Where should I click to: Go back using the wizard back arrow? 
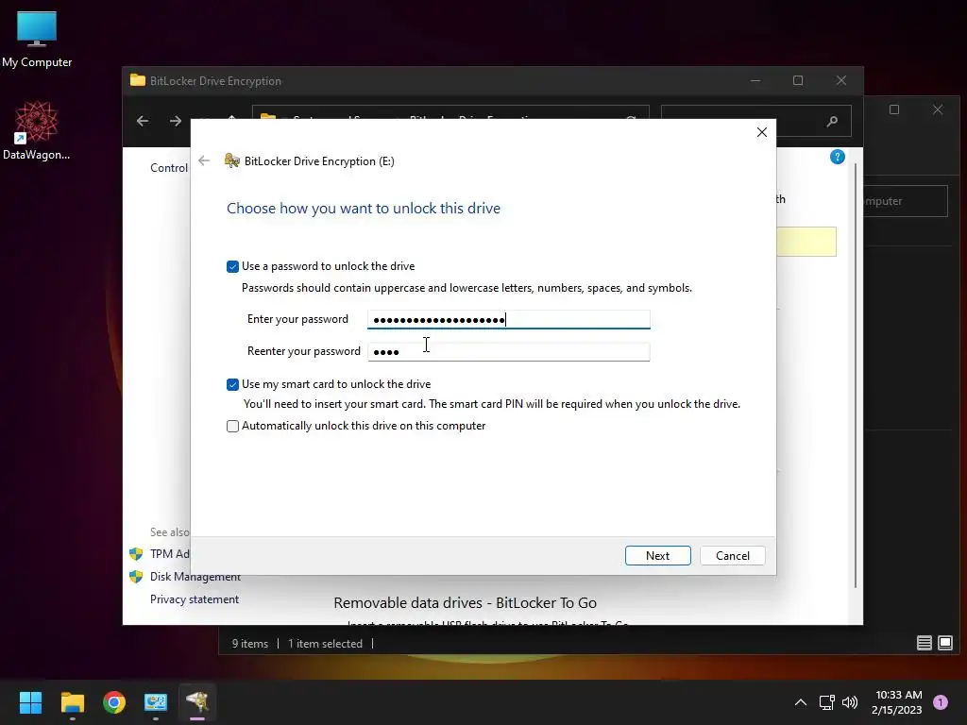click(204, 160)
